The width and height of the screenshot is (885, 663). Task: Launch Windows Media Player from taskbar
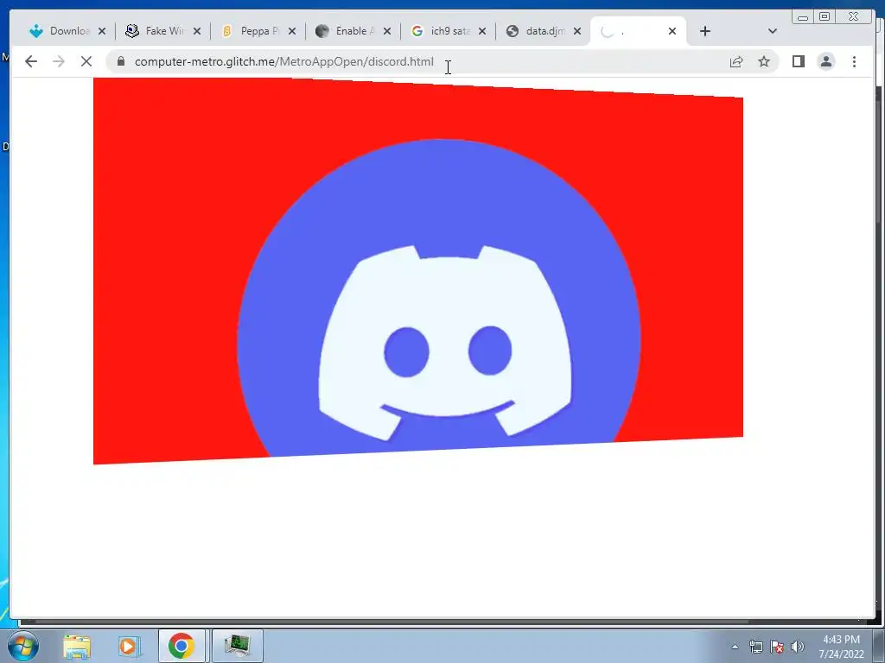point(129,646)
